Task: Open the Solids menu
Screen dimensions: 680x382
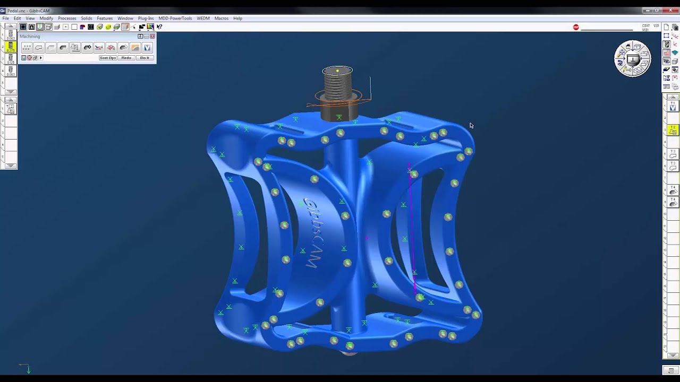Action: (x=86, y=18)
